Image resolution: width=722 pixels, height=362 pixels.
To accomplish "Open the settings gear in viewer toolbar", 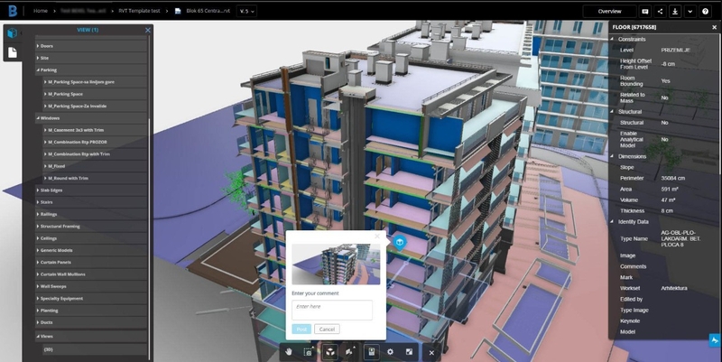I will [390, 352].
